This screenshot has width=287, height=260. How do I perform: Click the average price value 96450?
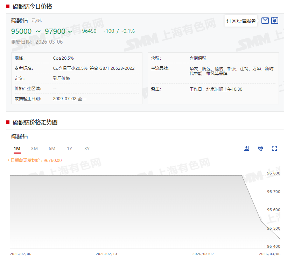click(89, 31)
